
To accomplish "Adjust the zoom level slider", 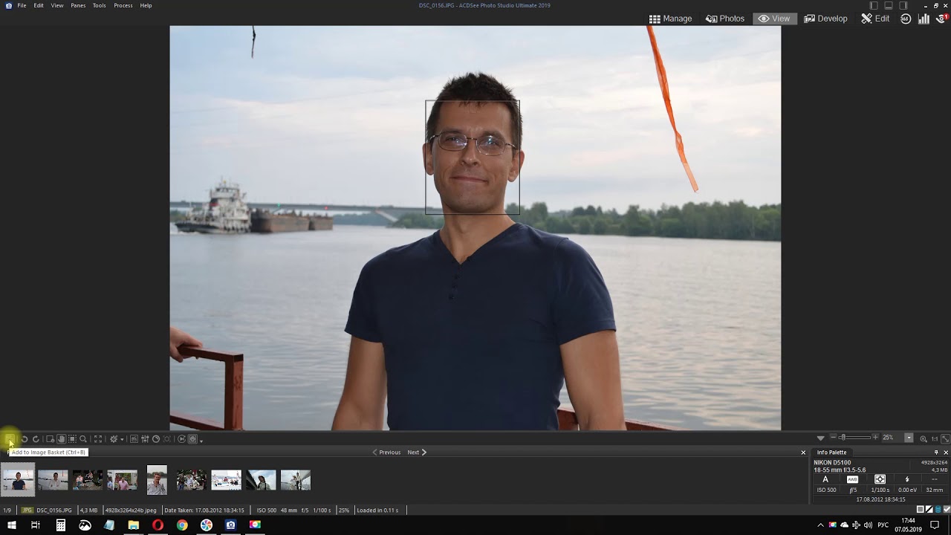I will tap(854, 438).
